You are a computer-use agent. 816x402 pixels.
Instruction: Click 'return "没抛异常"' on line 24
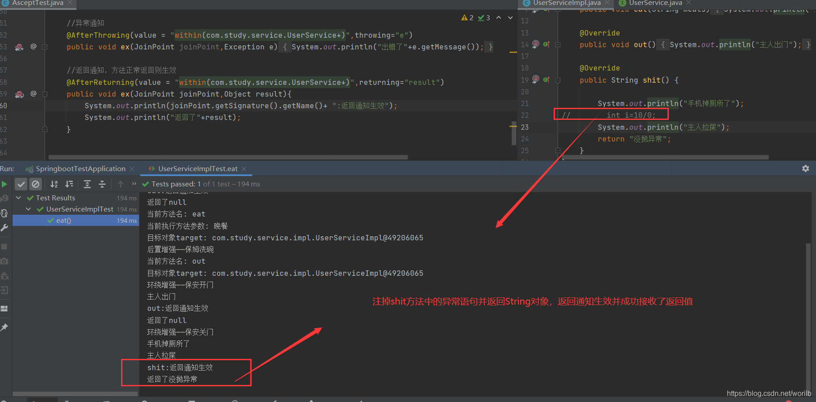634,139
